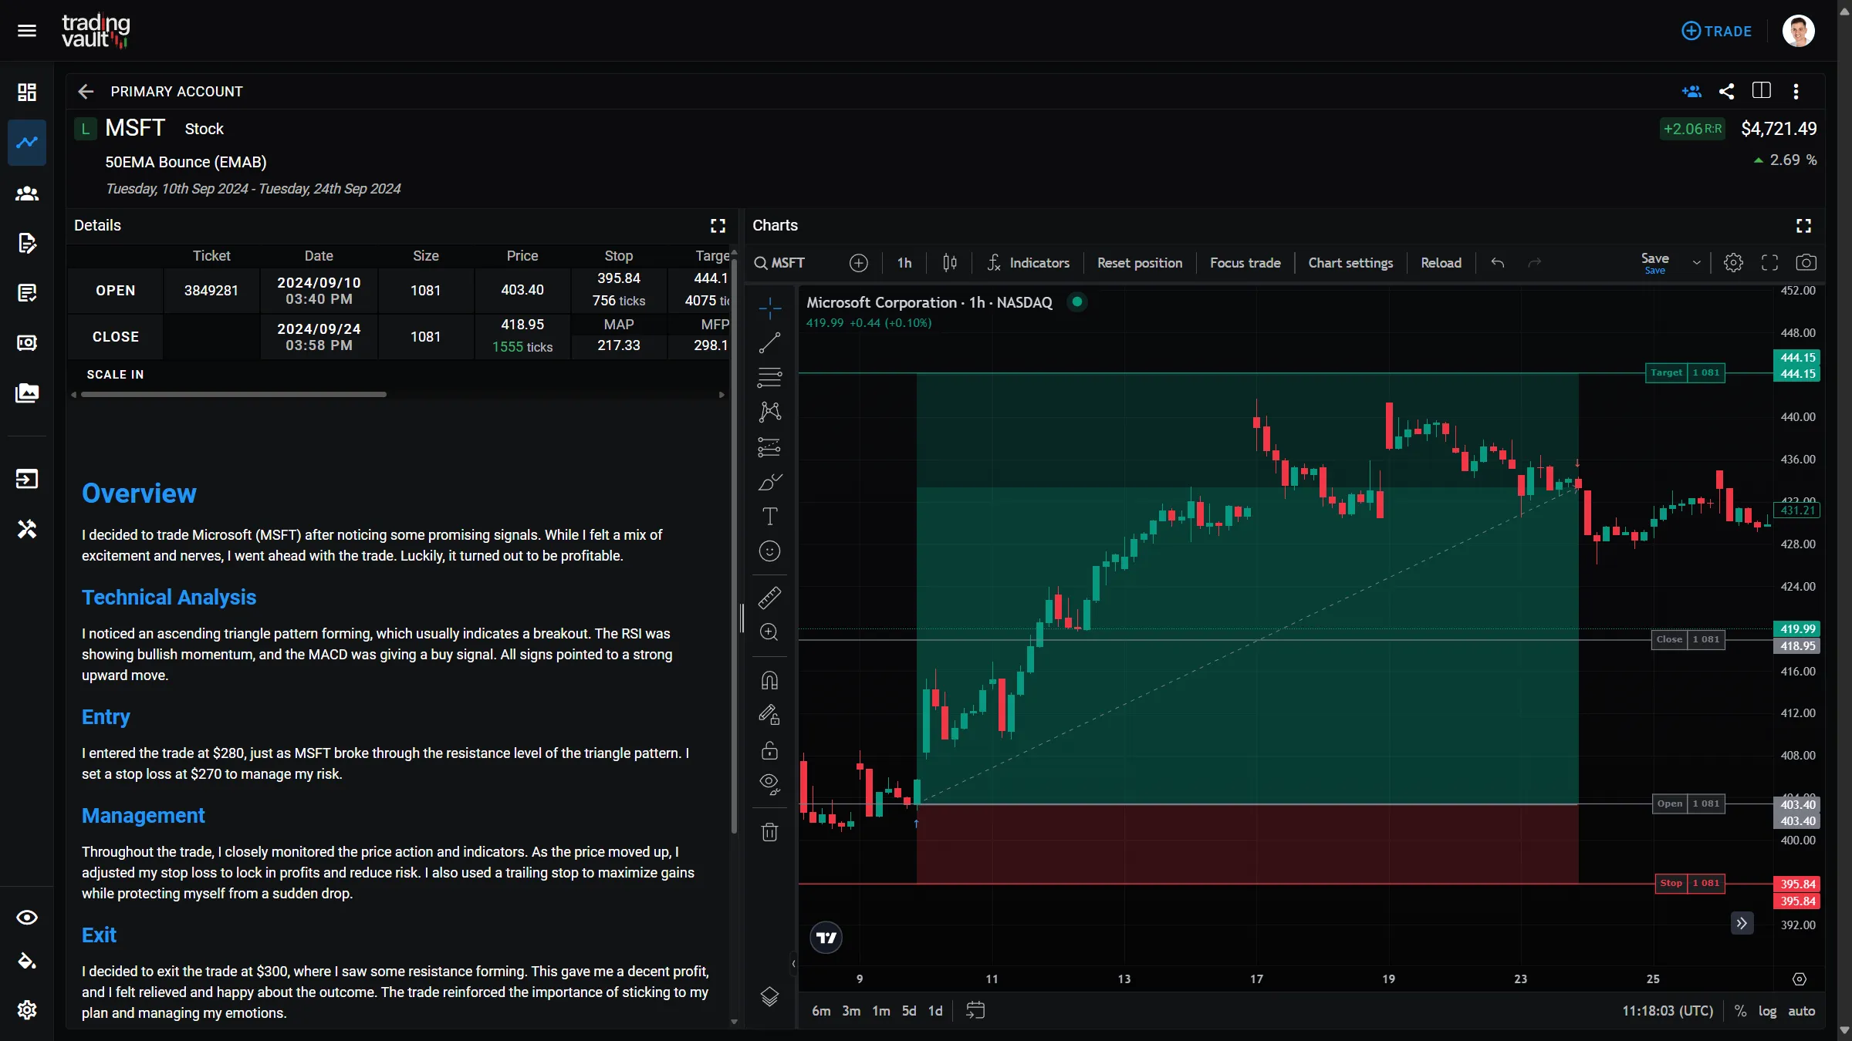Select the crosshair cursor tool
Screen dimensions: 1852x1041
pyautogui.click(x=769, y=308)
